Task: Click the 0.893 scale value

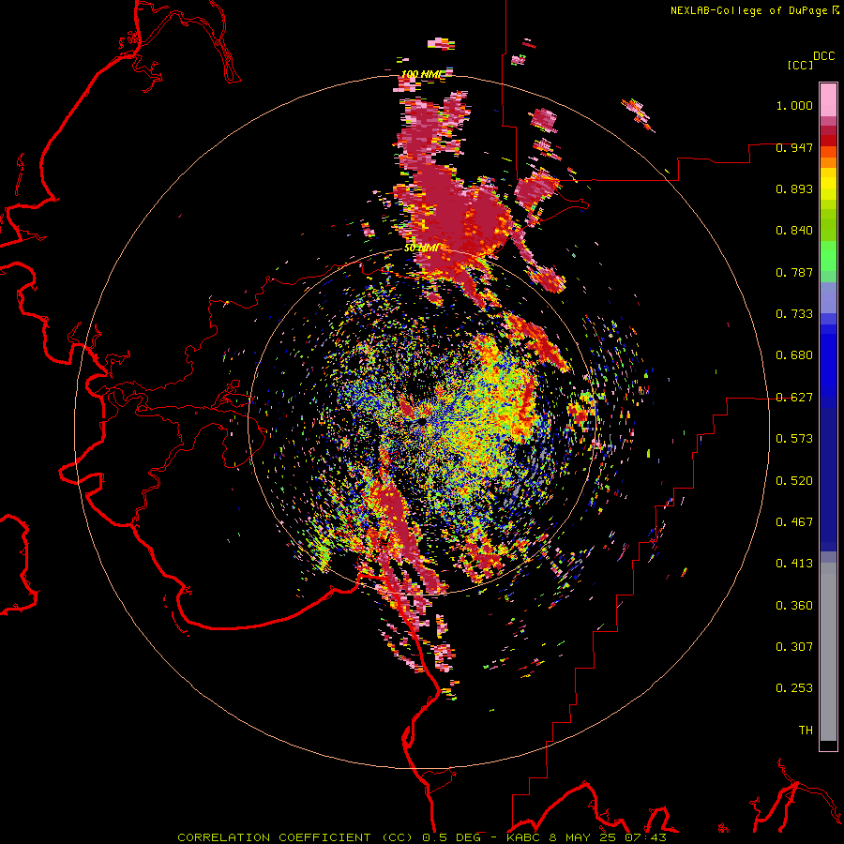Action: [x=794, y=188]
